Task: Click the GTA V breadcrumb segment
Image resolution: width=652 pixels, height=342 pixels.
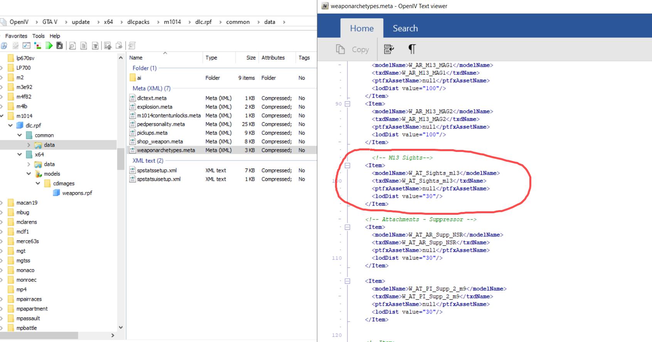Action: tap(50, 22)
